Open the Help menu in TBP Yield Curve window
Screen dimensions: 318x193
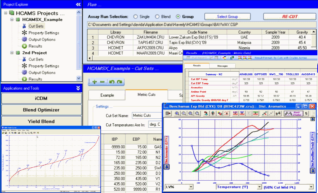click(x=28, y=130)
